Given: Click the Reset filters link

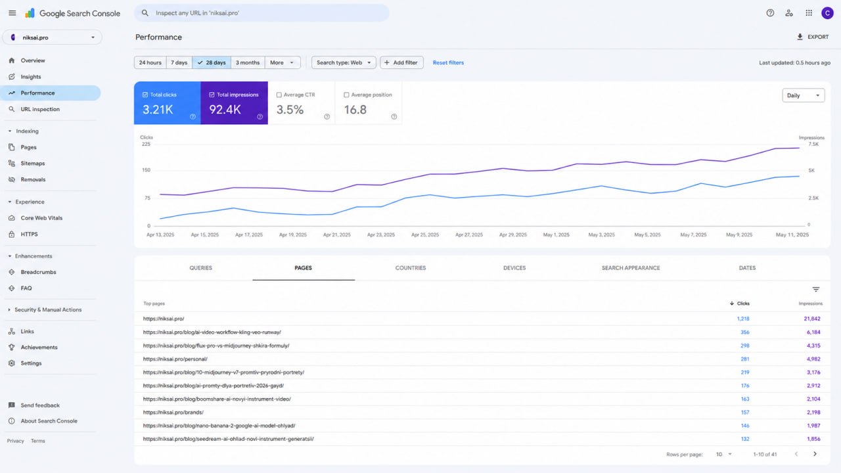Looking at the screenshot, I should click(x=448, y=62).
